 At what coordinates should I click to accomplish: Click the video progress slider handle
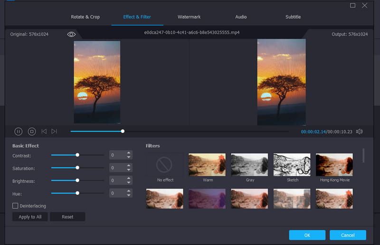(123, 131)
